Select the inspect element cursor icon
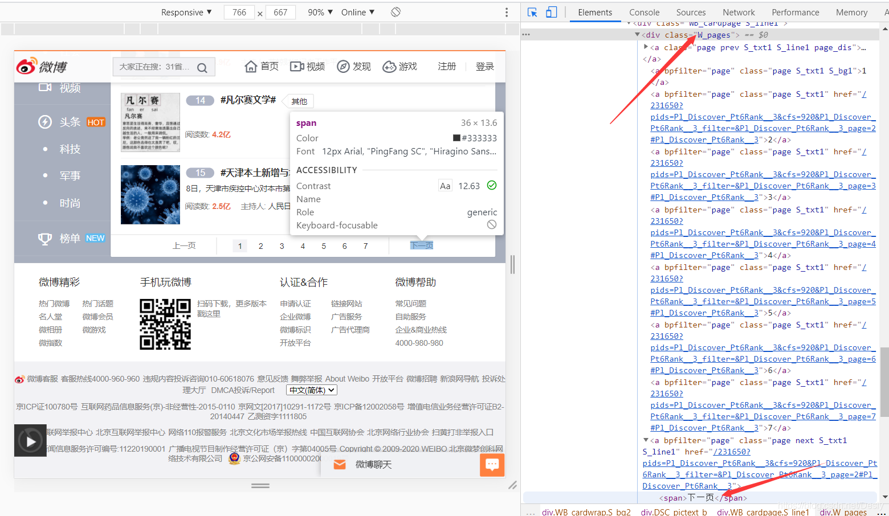This screenshot has height=516, width=889. point(533,12)
